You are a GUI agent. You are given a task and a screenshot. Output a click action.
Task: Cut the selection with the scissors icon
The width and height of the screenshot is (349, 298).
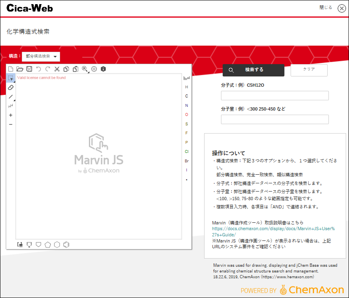(x=57, y=69)
